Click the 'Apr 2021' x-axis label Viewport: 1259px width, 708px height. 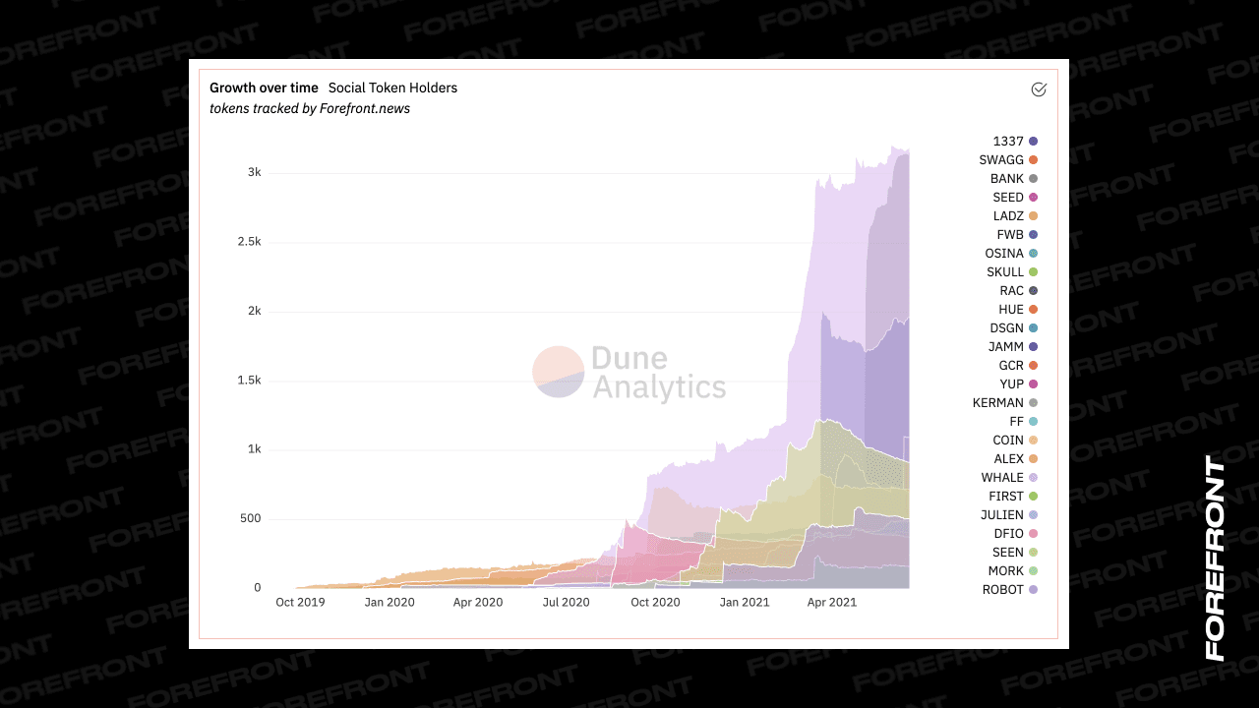[x=832, y=603]
